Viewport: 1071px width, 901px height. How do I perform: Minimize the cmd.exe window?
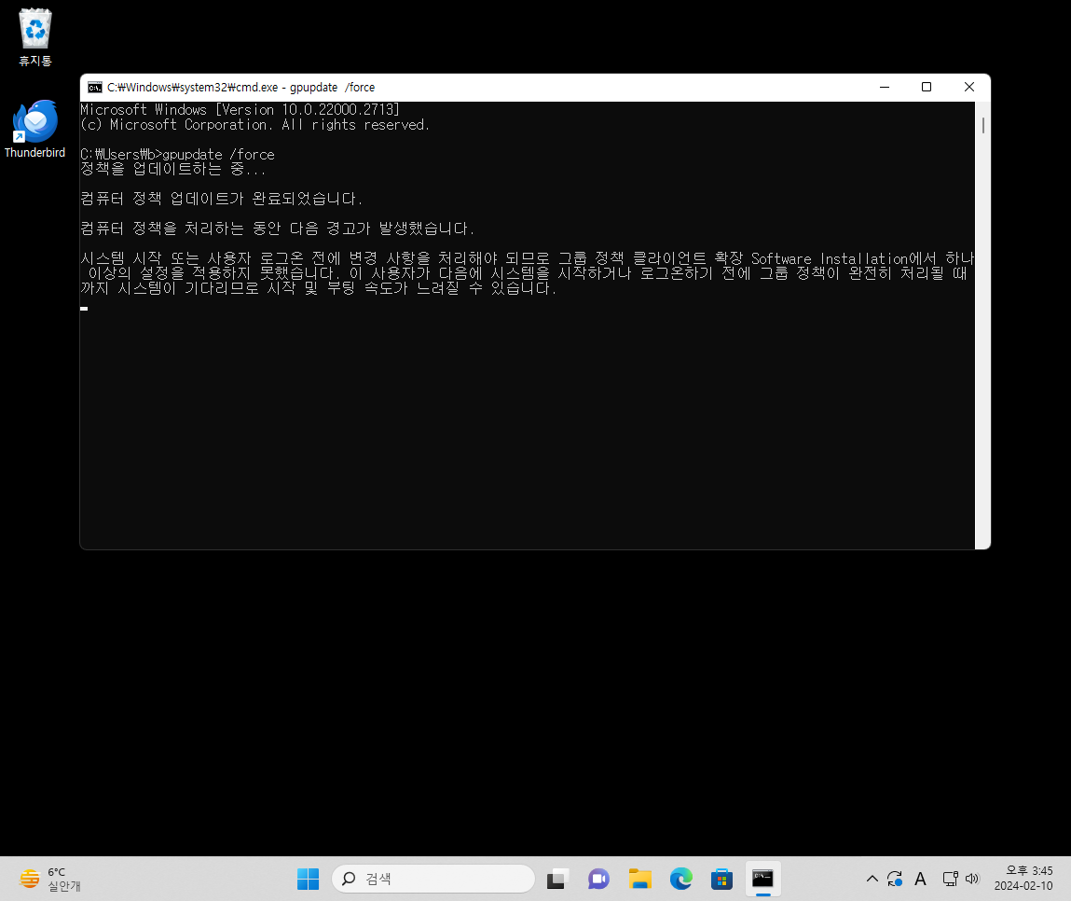click(x=885, y=88)
